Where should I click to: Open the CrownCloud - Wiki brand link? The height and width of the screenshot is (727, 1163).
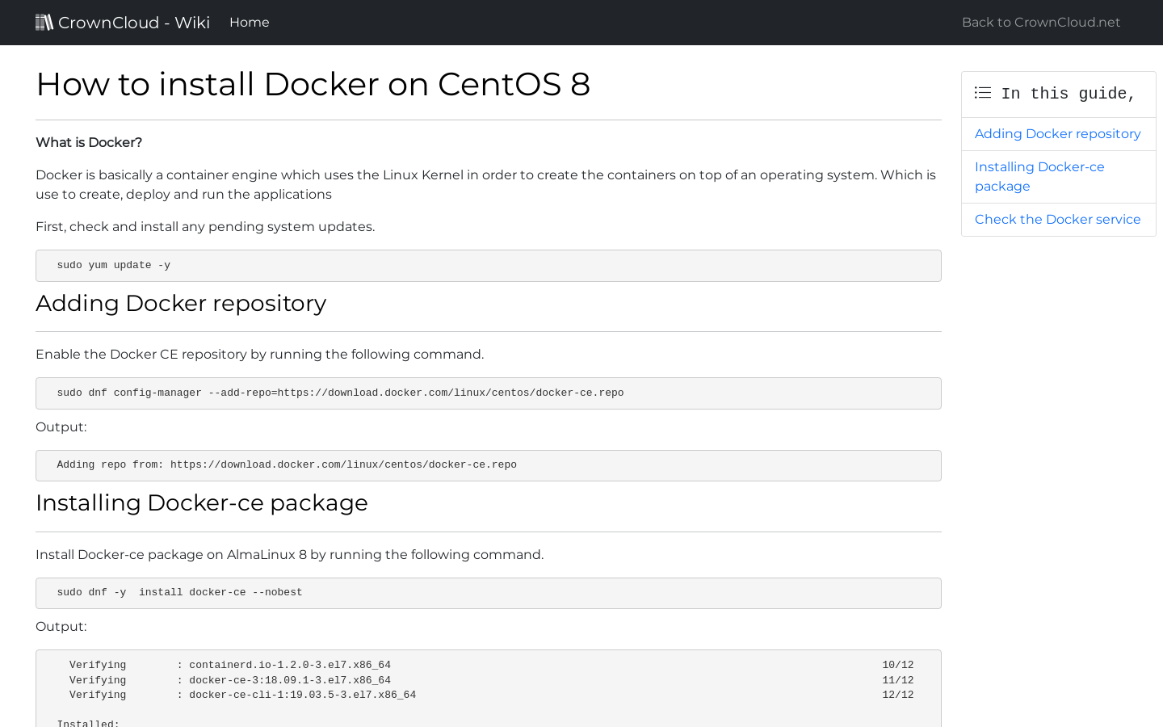pyautogui.click(x=123, y=23)
